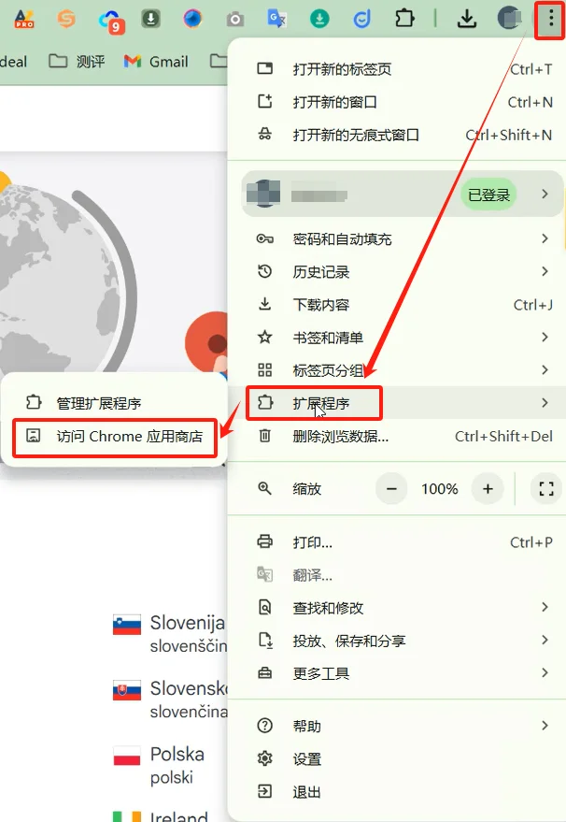This screenshot has width=566, height=822.
Task: Enter fullscreen with the square-corners button
Action: point(546,488)
